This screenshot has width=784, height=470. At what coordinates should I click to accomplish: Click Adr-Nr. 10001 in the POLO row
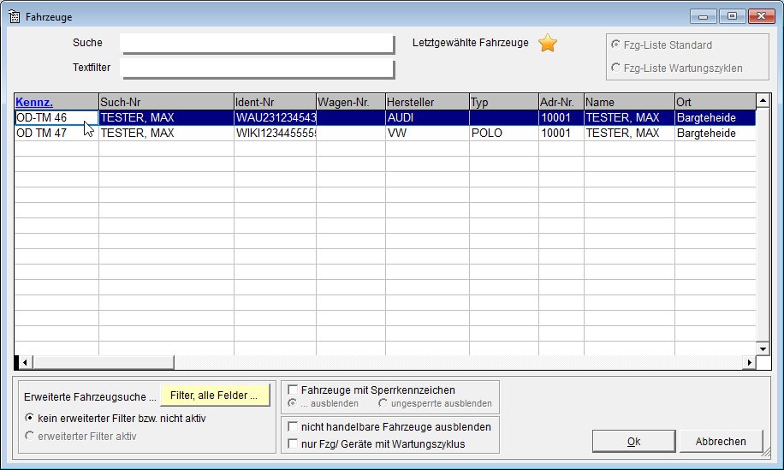pyautogui.click(x=561, y=133)
